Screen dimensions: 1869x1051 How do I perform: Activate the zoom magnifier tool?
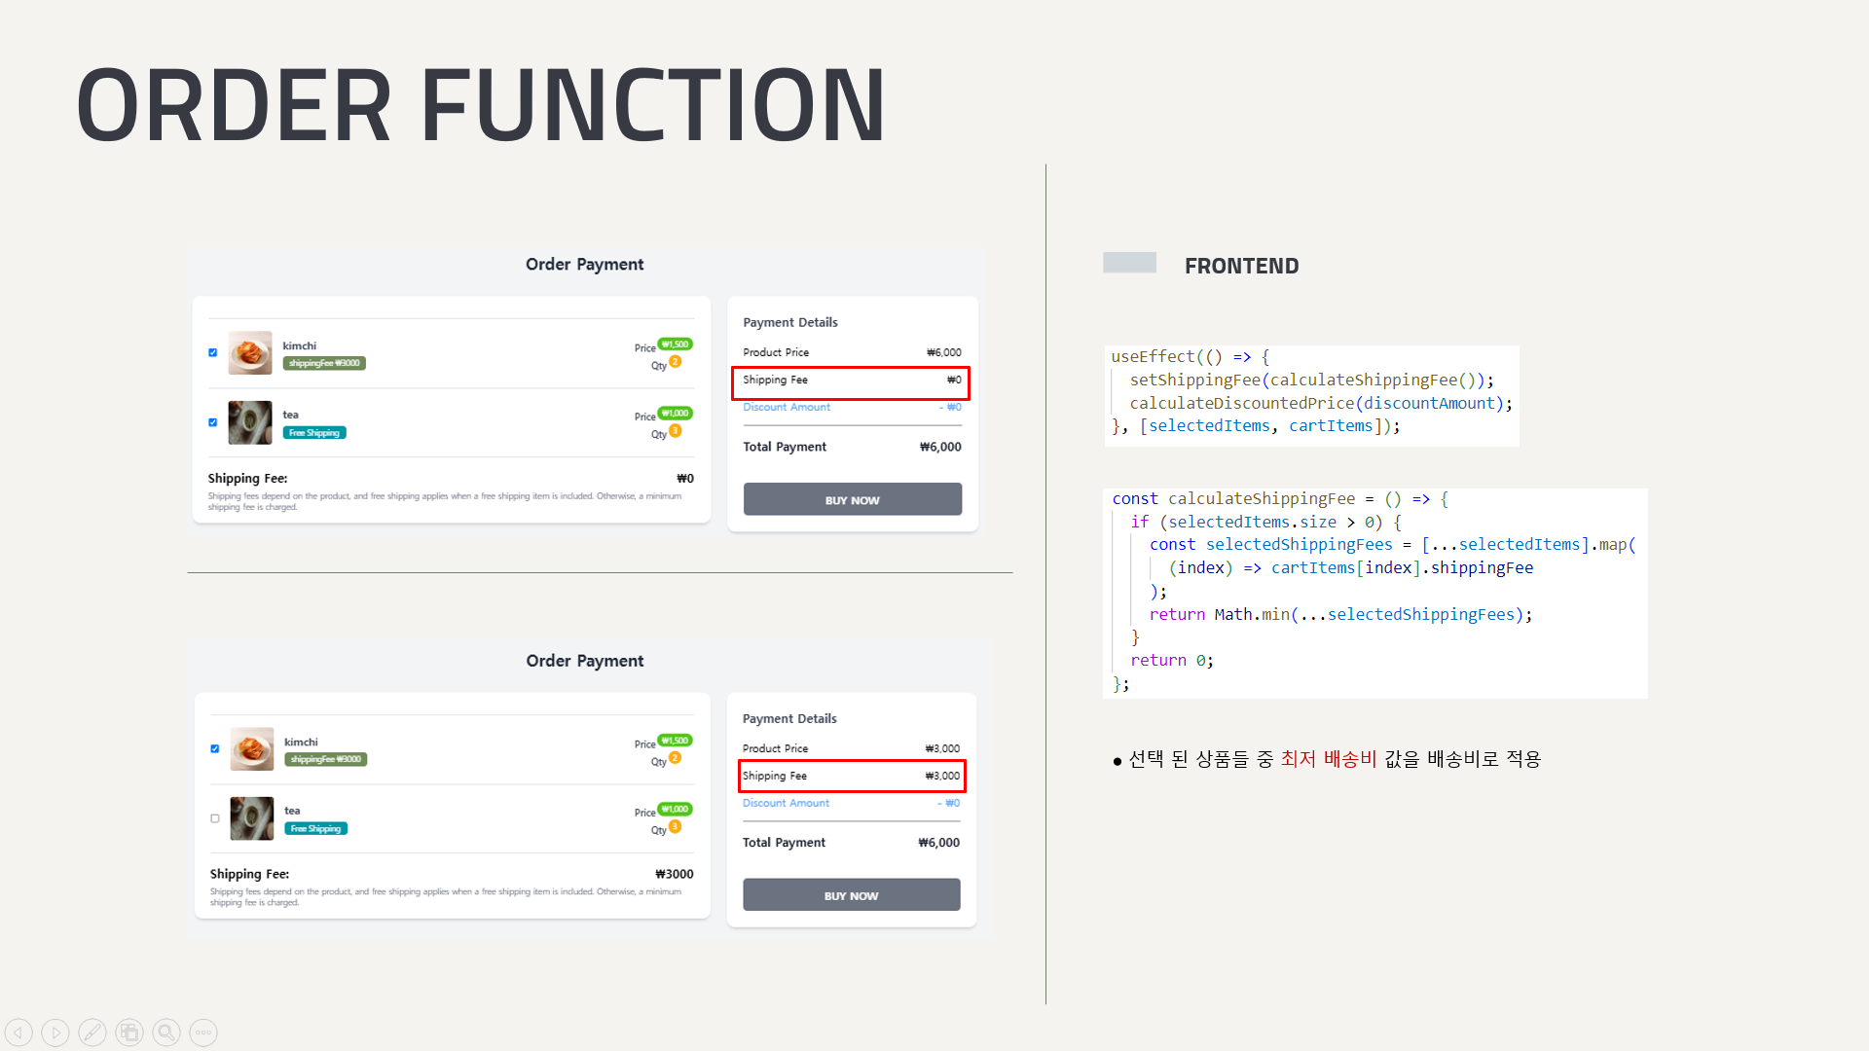(166, 1033)
